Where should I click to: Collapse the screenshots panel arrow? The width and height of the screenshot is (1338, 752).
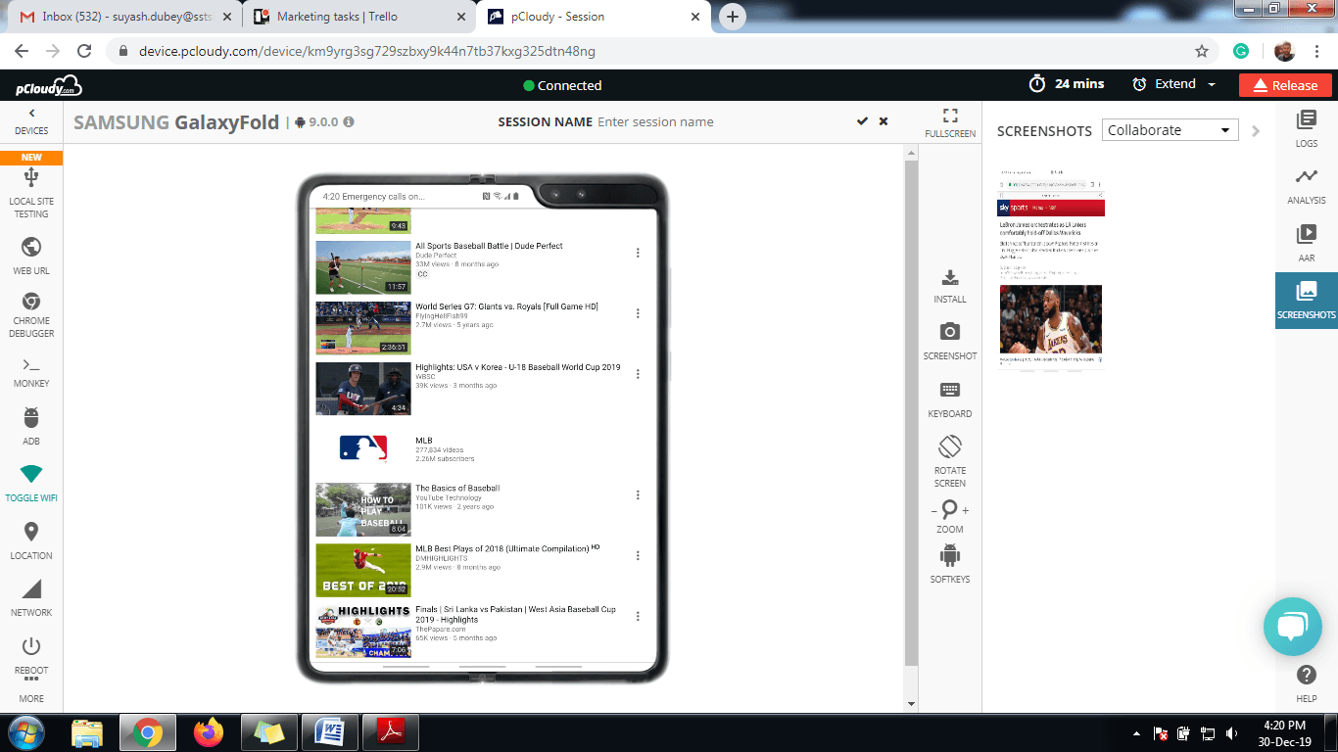(x=1257, y=130)
